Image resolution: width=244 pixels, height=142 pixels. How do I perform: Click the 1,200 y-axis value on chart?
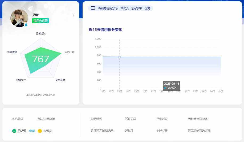98,39
